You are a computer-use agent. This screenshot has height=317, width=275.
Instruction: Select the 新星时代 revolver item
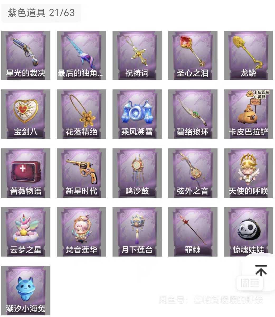[x=81, y=173]
